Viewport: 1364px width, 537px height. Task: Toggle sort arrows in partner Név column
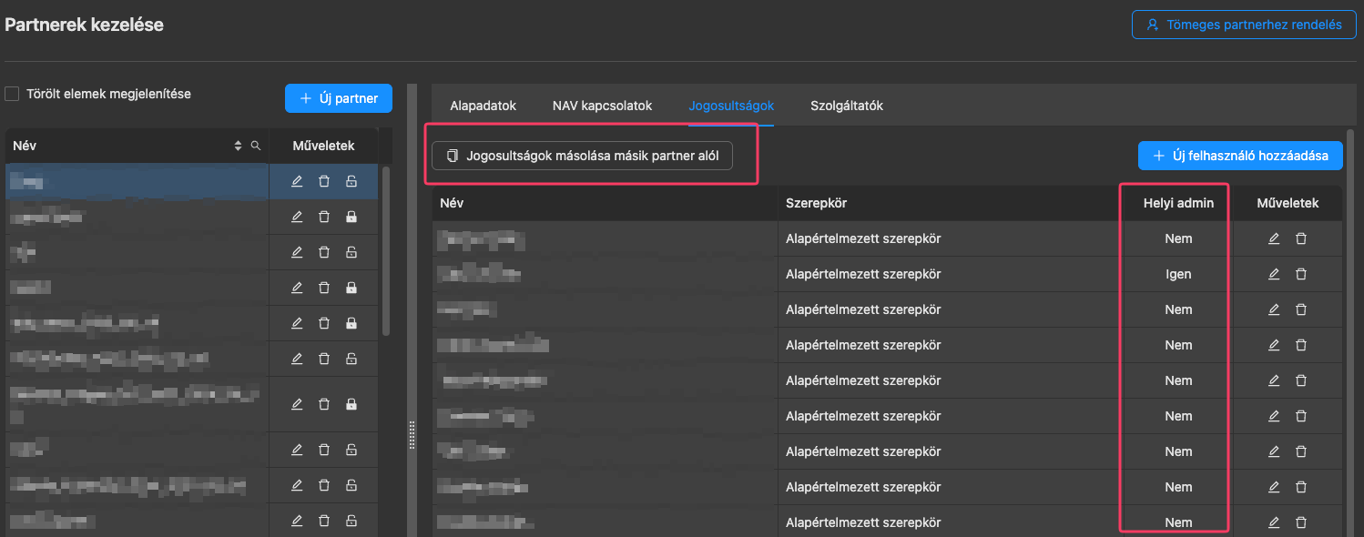[x=239, y=146]
